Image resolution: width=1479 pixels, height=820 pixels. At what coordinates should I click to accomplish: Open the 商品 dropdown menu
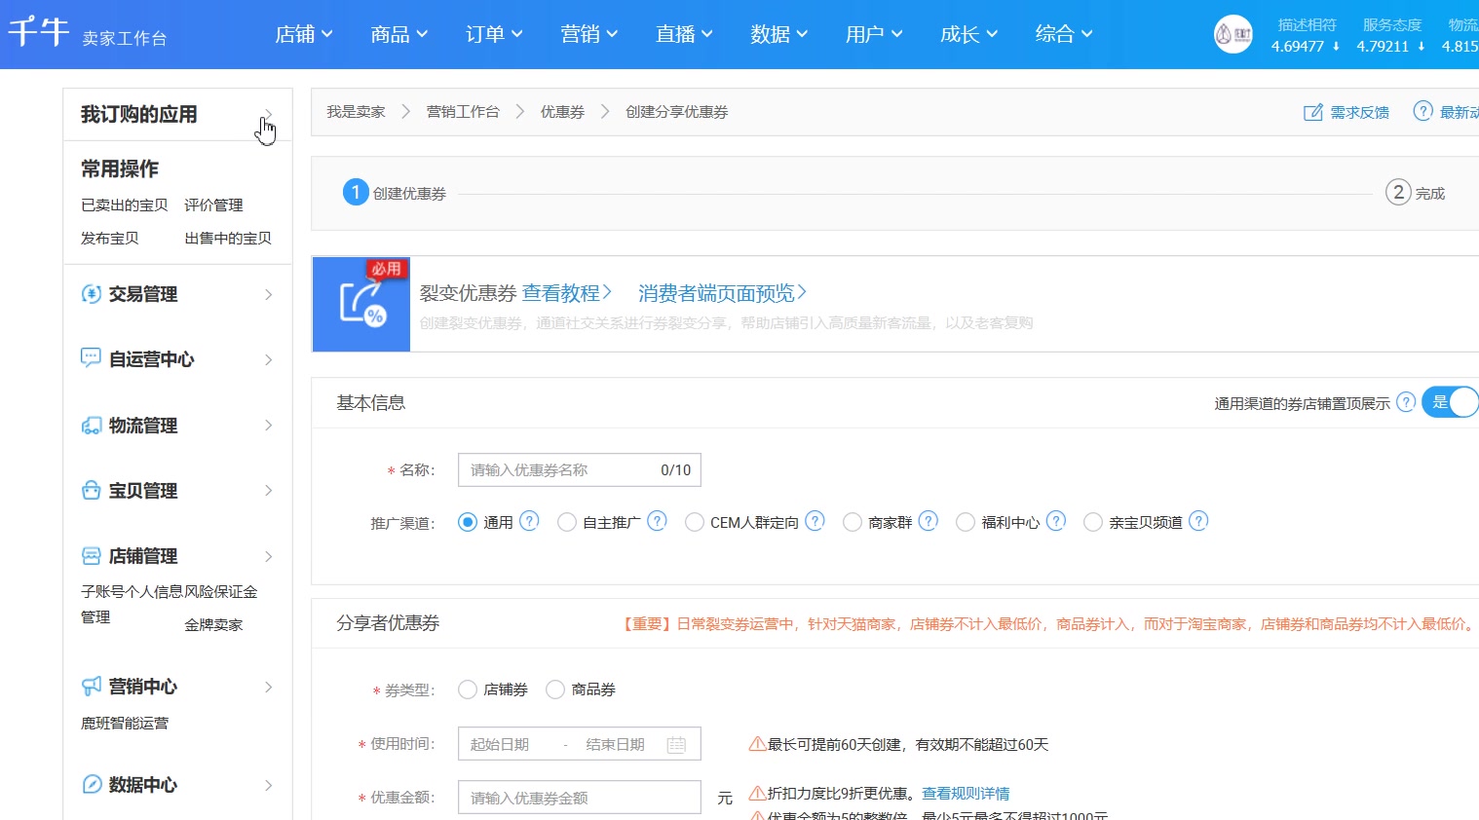point(399,34)
